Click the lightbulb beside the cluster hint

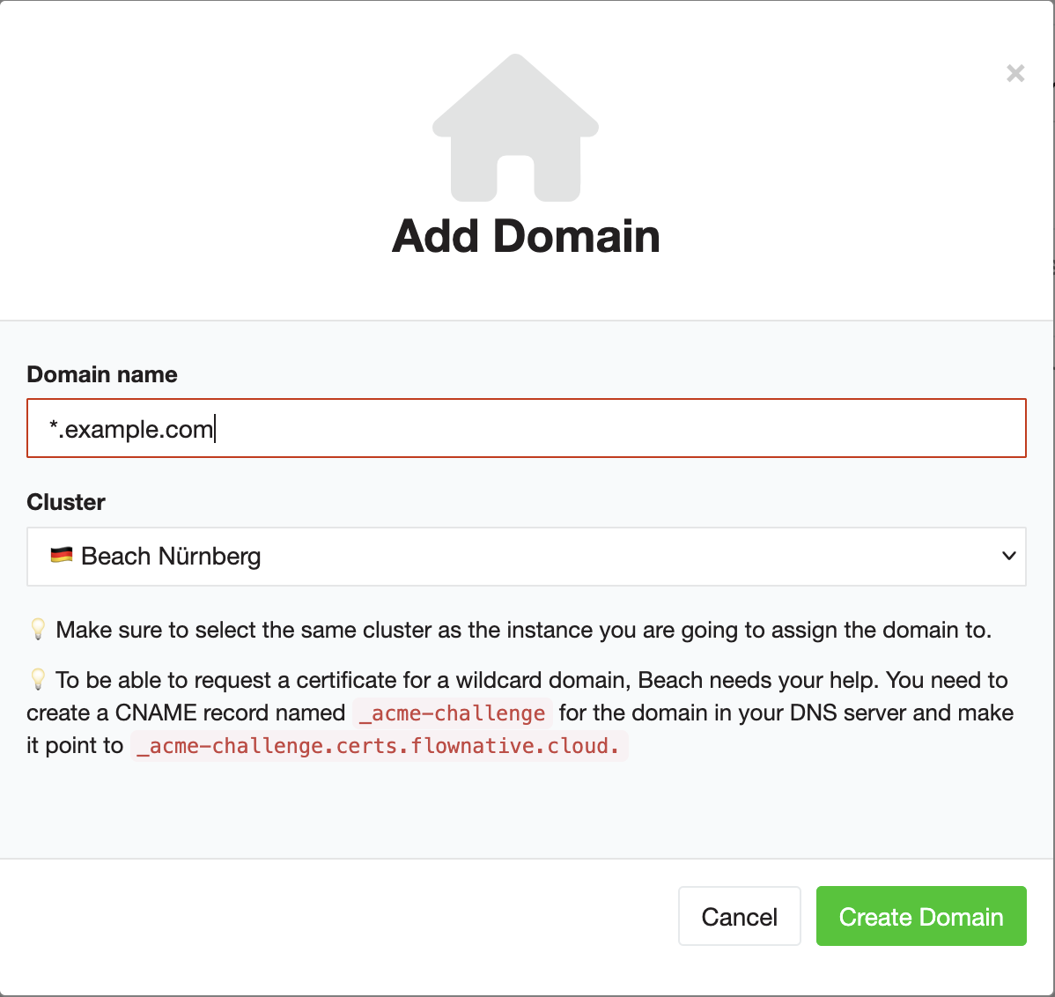(38, 630)
